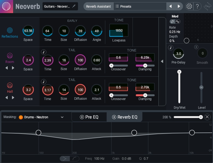Adjust the Hall Damping slider handle
The image size is (213, 163).
point(145,95)
